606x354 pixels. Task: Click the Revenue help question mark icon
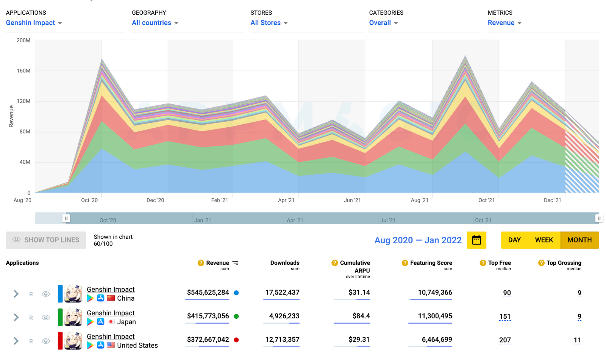(201, 263)
